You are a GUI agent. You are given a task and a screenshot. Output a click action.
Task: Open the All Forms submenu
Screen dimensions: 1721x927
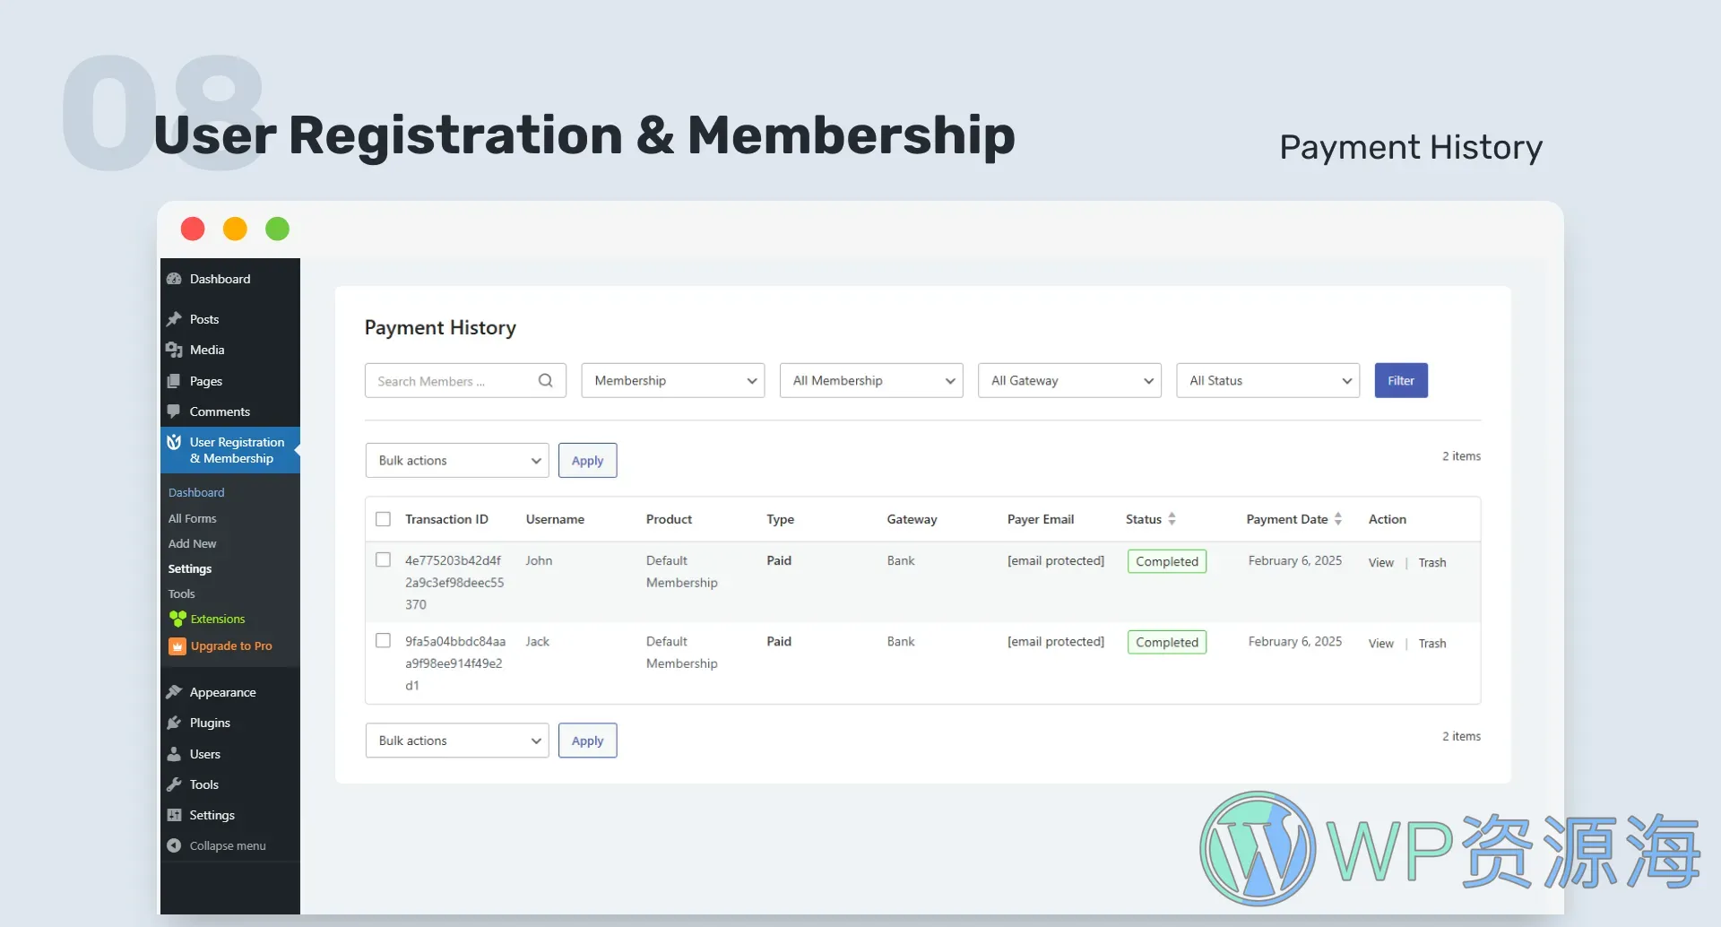[192, 518]
